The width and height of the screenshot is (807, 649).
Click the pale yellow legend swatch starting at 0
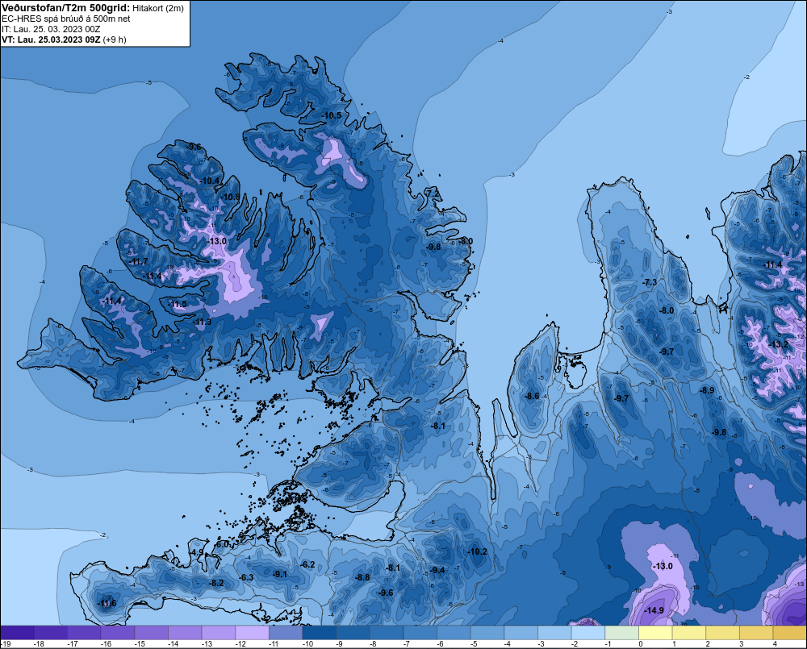tap(655, 633)
